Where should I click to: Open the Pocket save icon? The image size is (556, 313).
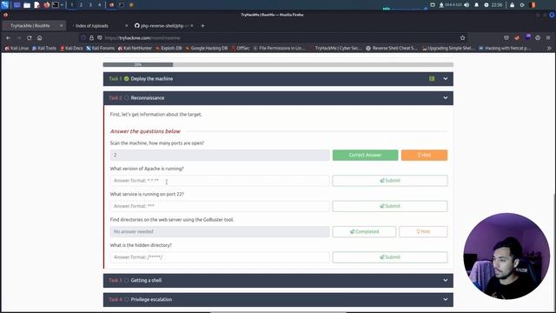point(506,37)
